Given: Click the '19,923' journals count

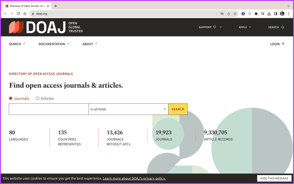Looking at the screenshot, I should pyautogui.click(x=163, y=132).
